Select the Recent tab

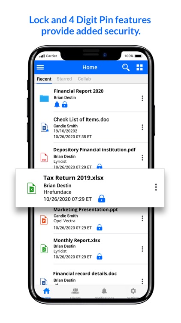click(x=44, y=79)
